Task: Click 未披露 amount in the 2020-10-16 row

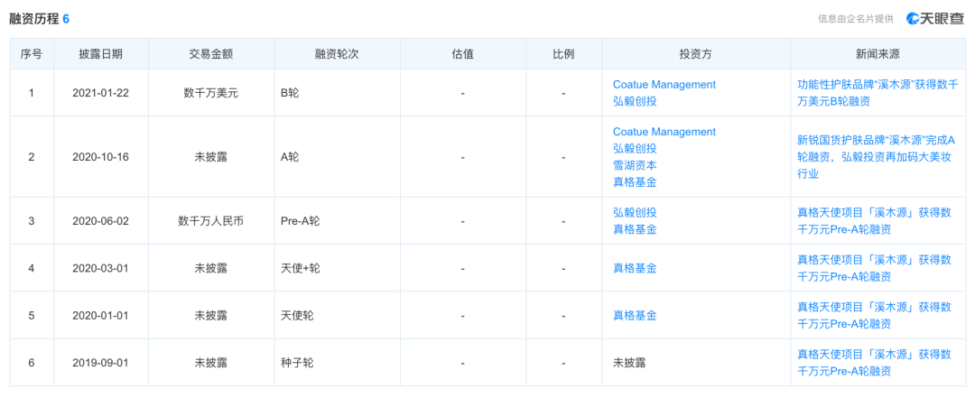Action: point(210,157)
